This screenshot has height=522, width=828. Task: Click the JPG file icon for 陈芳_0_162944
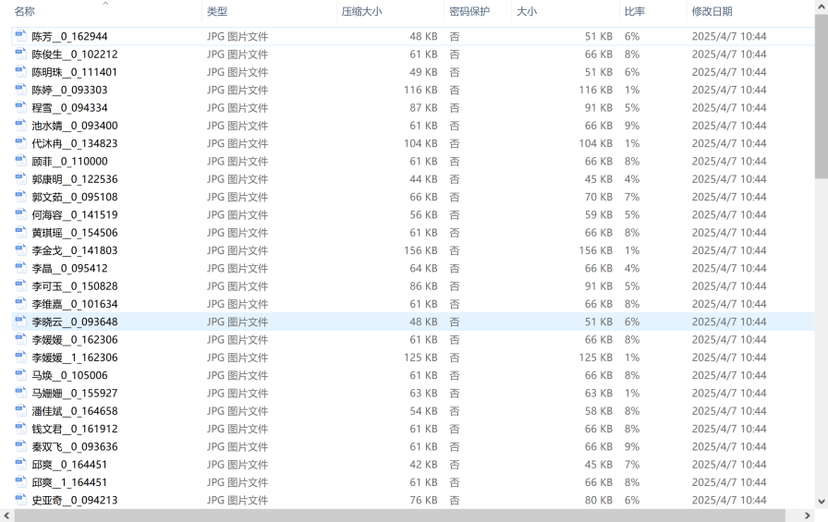[x=20, y=36]
